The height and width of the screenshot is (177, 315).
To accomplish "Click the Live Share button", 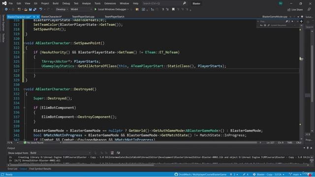I will pos(295,9).
